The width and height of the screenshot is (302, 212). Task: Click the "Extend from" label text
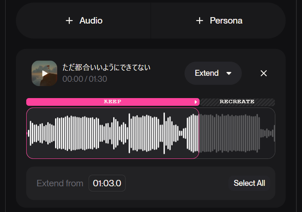coord(60,183)
